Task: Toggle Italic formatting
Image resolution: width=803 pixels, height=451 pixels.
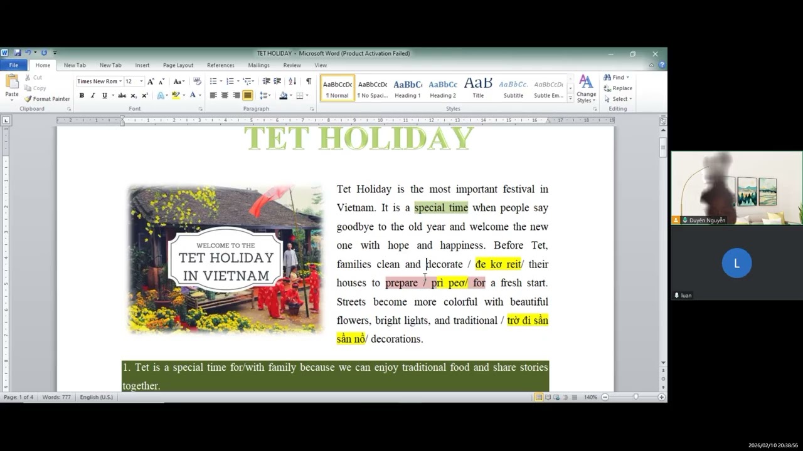Action: tap(93, 95)
